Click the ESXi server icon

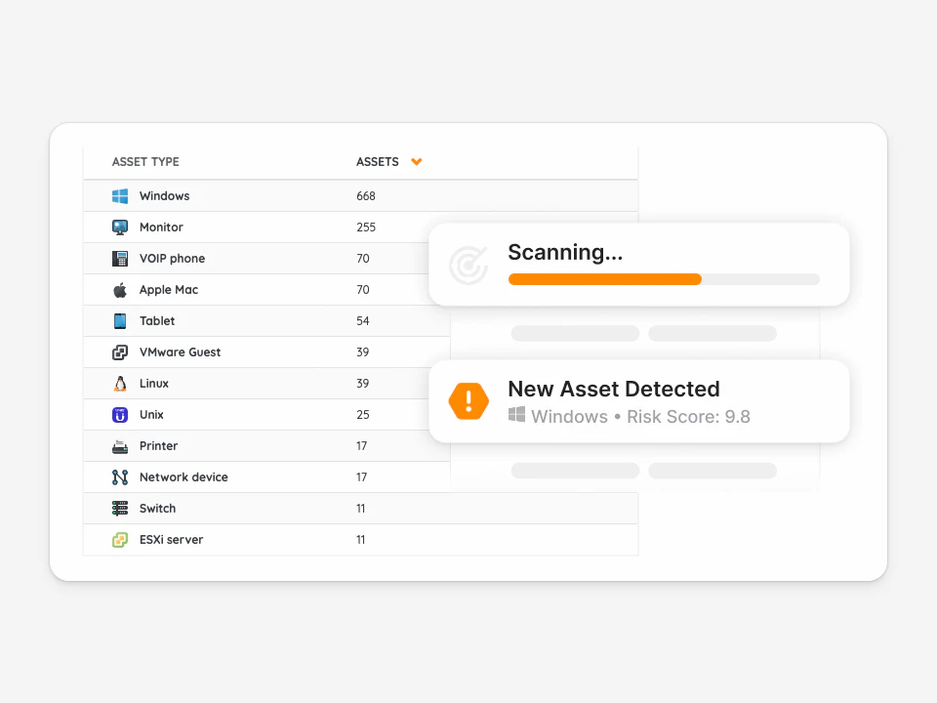pyautogui.click(x=120, y=540)
